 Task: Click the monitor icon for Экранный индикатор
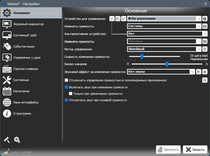tap(7, 24)
